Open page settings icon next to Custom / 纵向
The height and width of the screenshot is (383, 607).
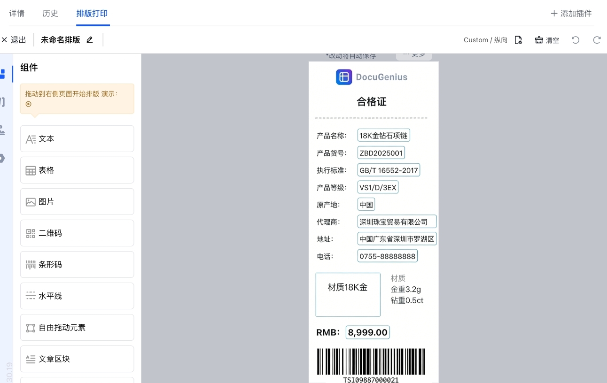pyautogui.click(x=518, y=40)
